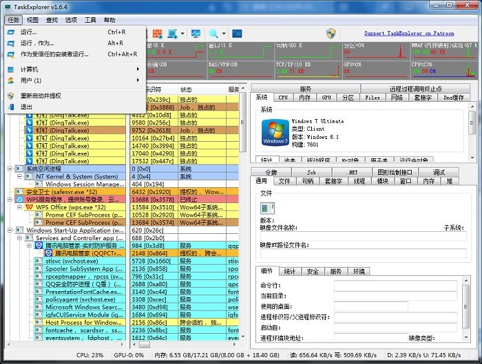Screen dimensions: 482x364
Task: Click the file image icon in 文件 group
Action: tap(266, 208)
